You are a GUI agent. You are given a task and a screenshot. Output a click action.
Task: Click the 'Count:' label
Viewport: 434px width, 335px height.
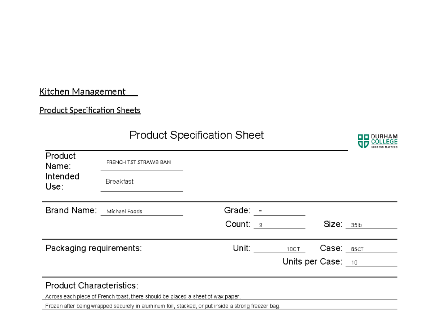point(238,224)
